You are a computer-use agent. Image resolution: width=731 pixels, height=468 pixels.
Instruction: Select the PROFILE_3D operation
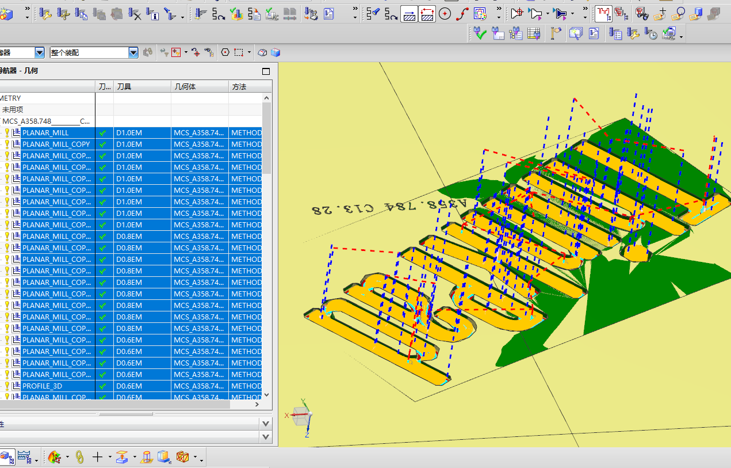click(x=41, y=386)
